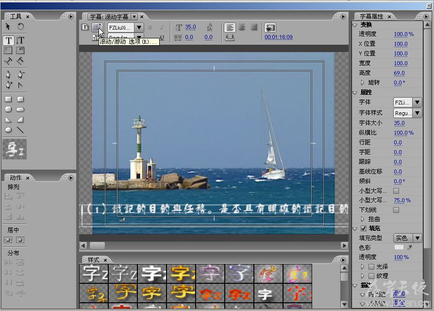Set text alignment to right
This screenshot has height=311, width=434.
[254, 27]
